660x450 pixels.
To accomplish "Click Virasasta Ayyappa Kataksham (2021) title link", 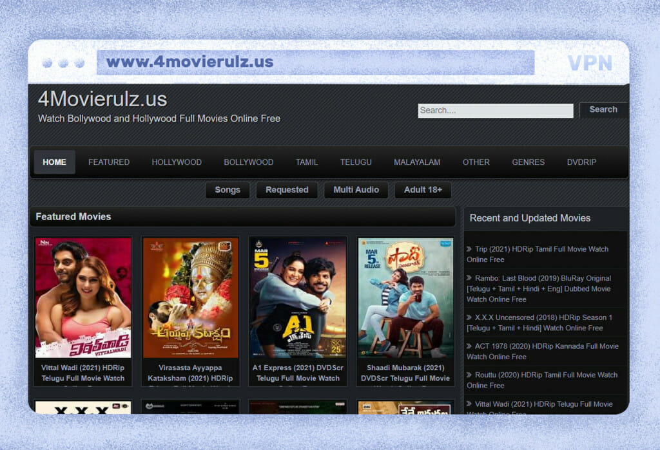I will click(190, 373).
